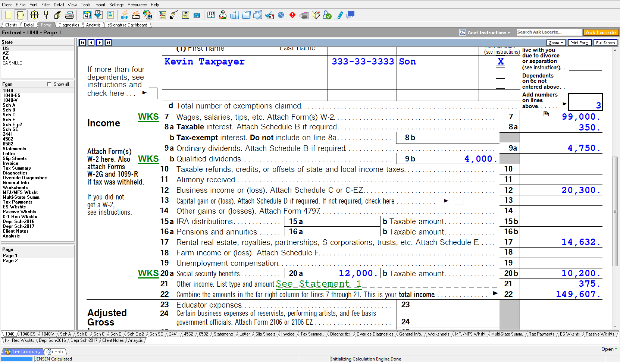Jump to the last page arrow

[x=108, y=43]
